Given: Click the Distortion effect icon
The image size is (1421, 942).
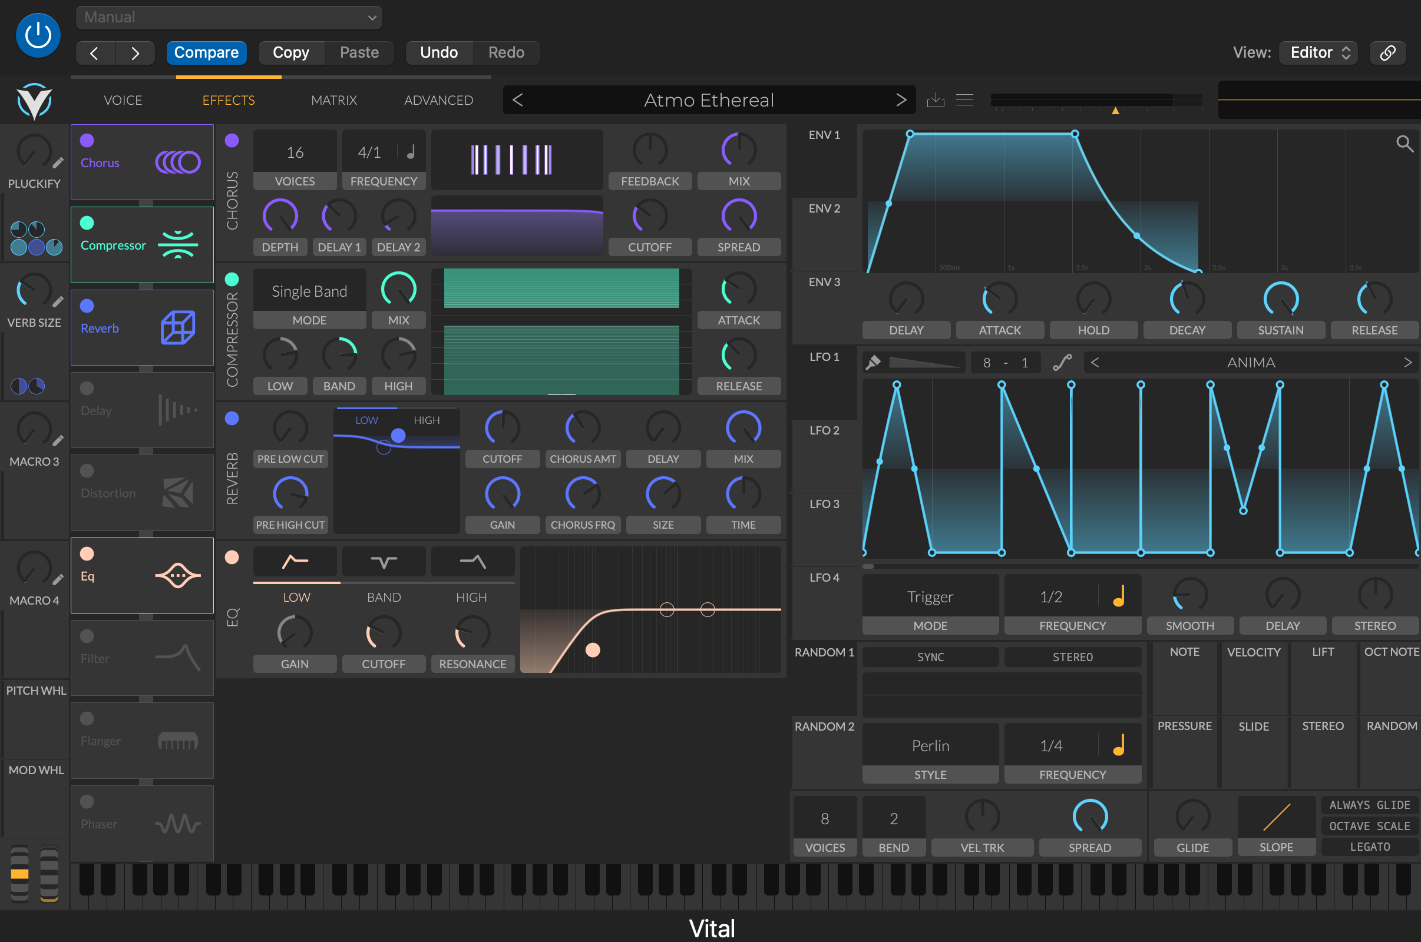Looking at the screenshot, I should (178, 493).
